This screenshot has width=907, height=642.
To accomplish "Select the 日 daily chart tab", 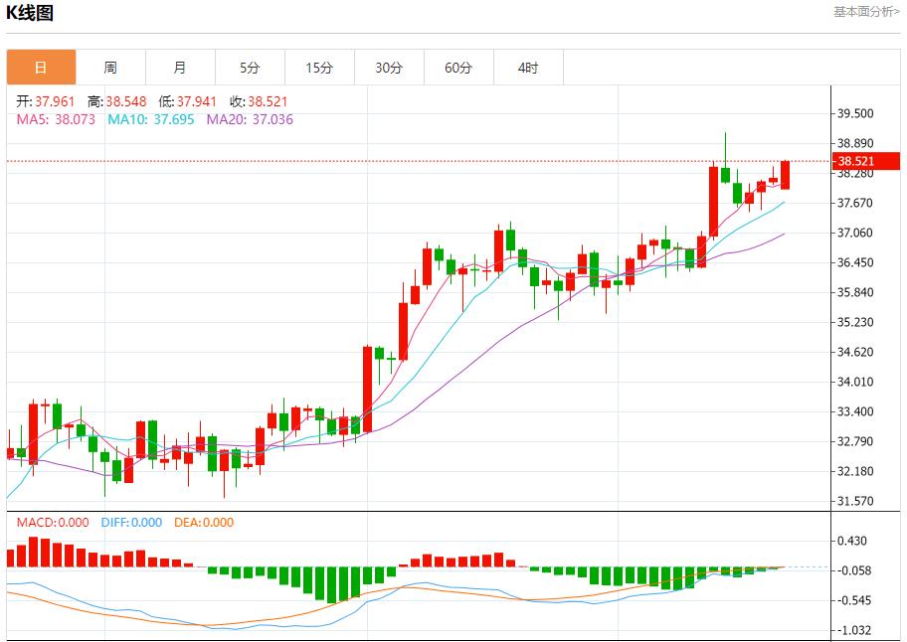I will 41,68.
